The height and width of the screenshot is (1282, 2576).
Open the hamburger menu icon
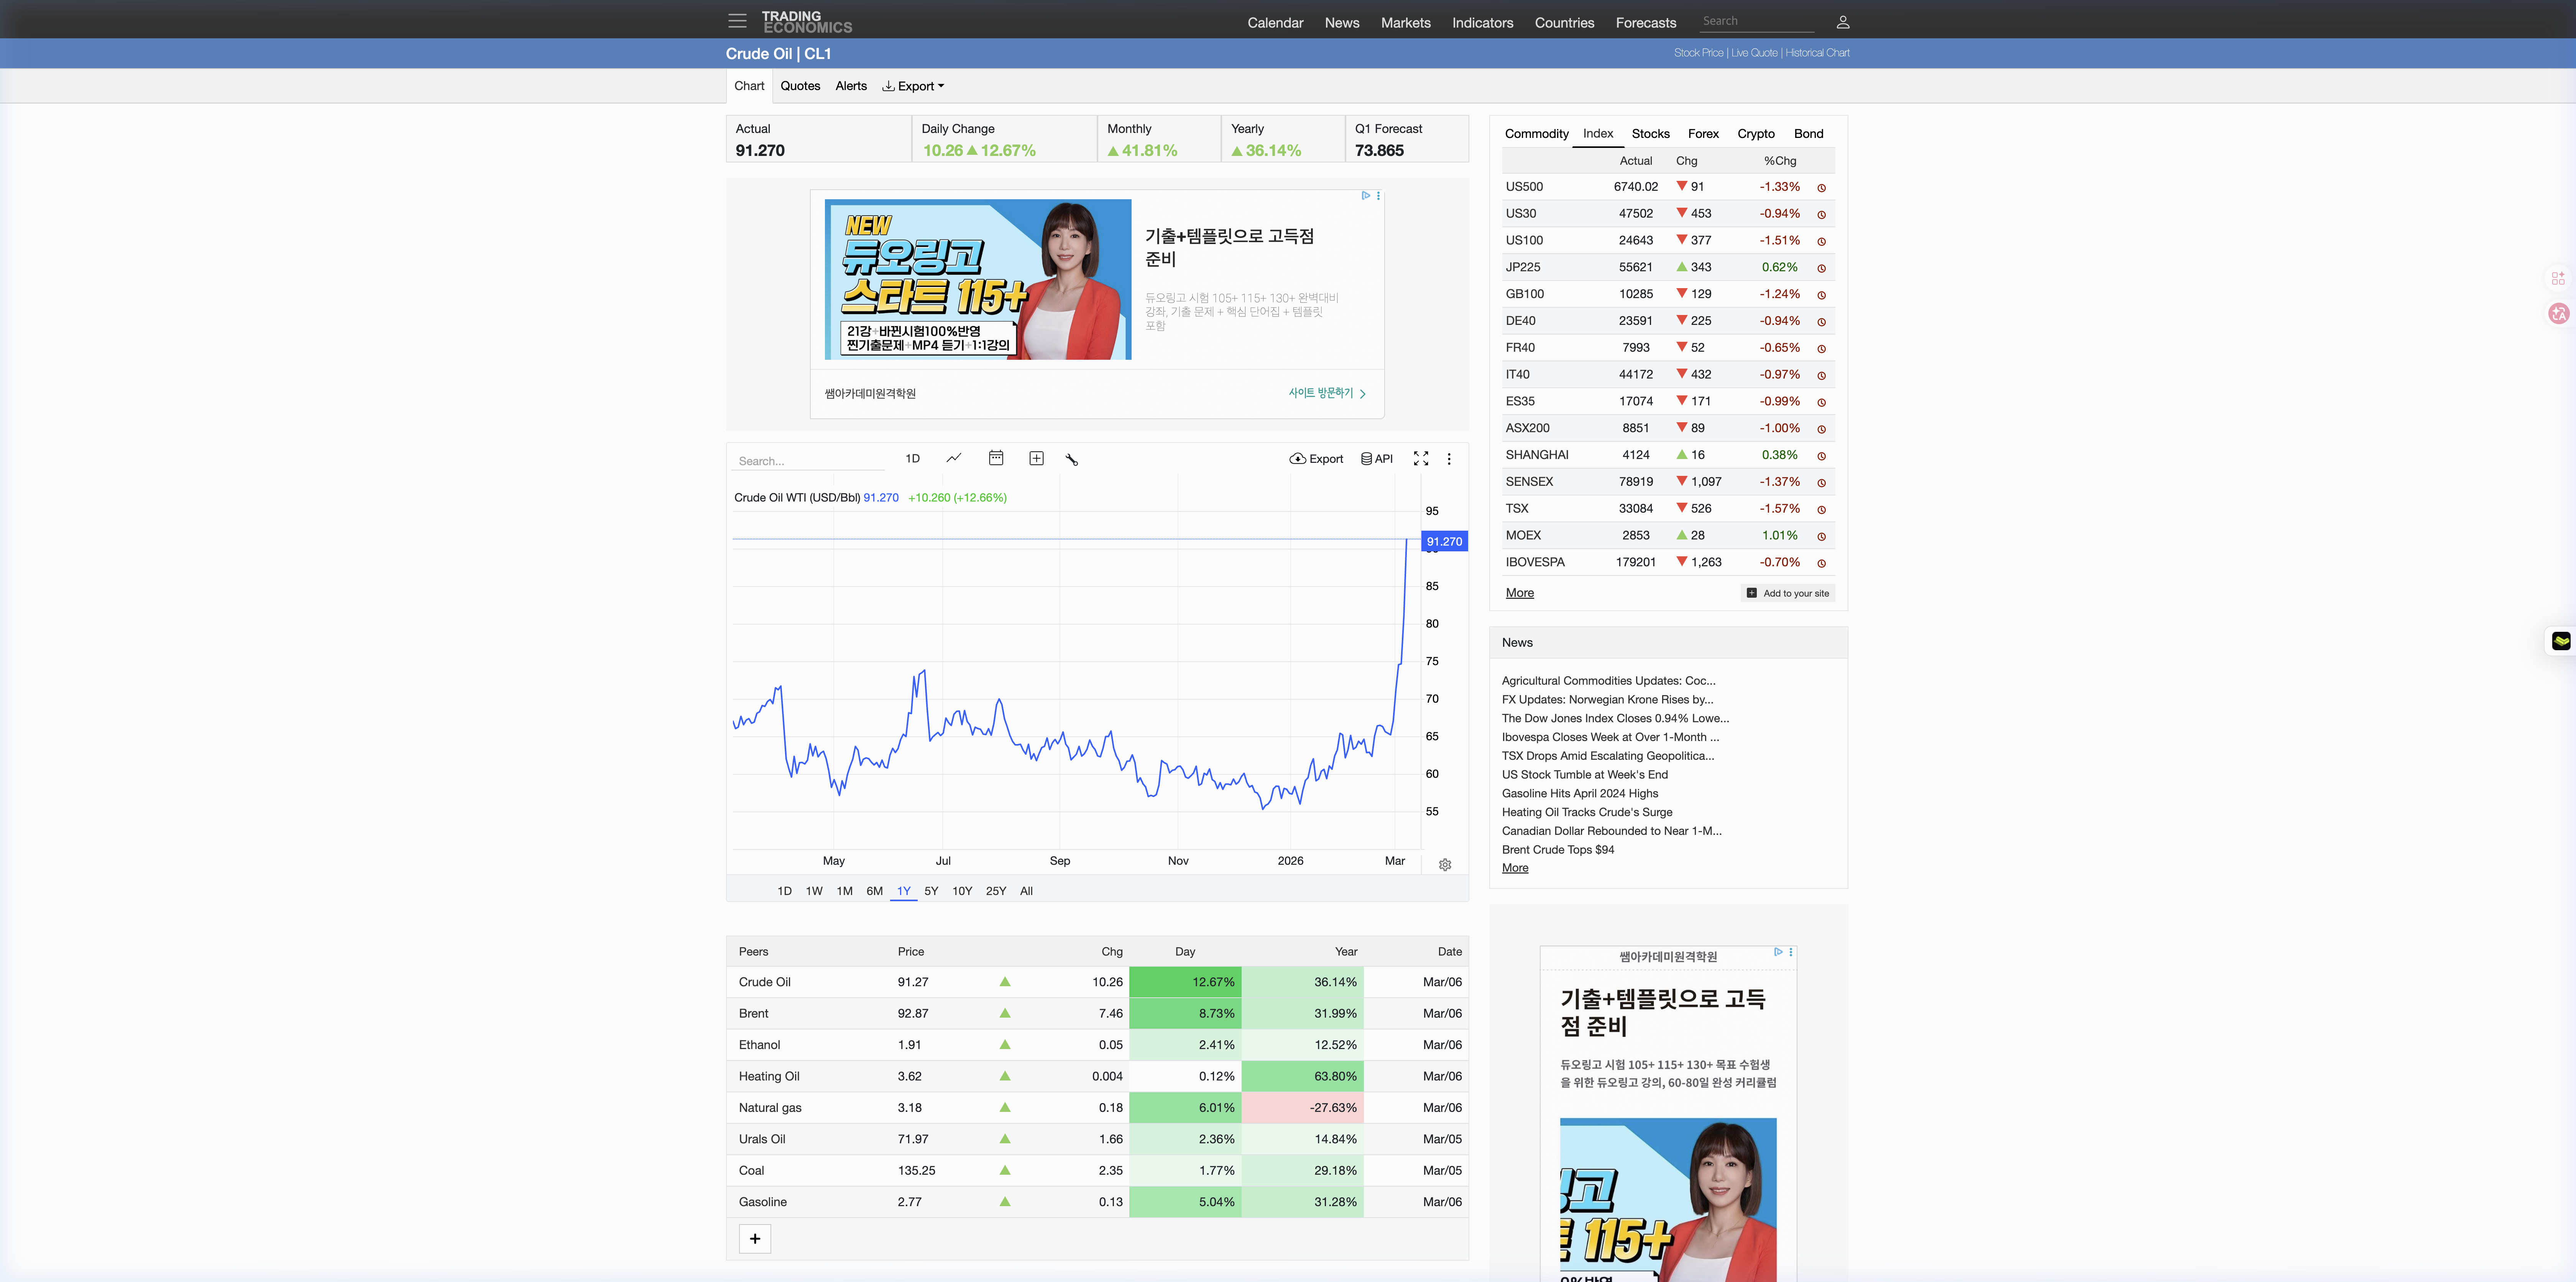737,21
